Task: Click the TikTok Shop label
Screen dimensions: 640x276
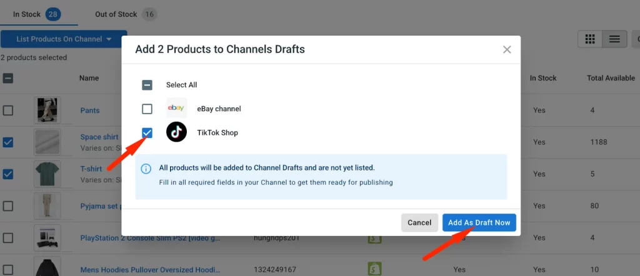Action: [217, 132]
